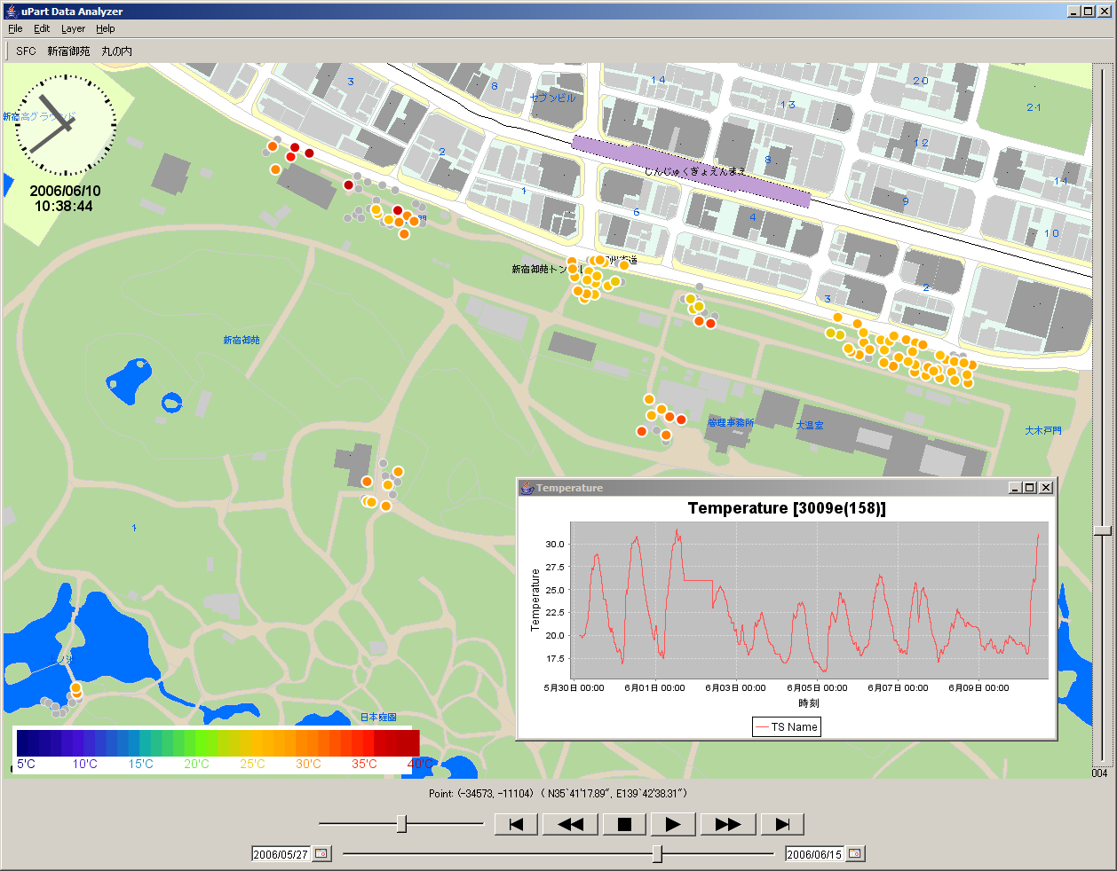1117x871 pixels.
Task: Skip to the start of playback
Action: [x=516, y=824]
